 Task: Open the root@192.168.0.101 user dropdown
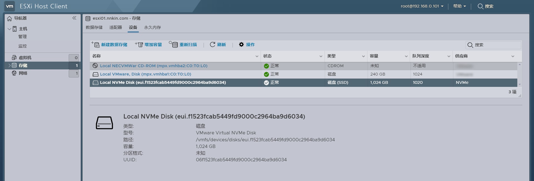(x=422, y=6)
